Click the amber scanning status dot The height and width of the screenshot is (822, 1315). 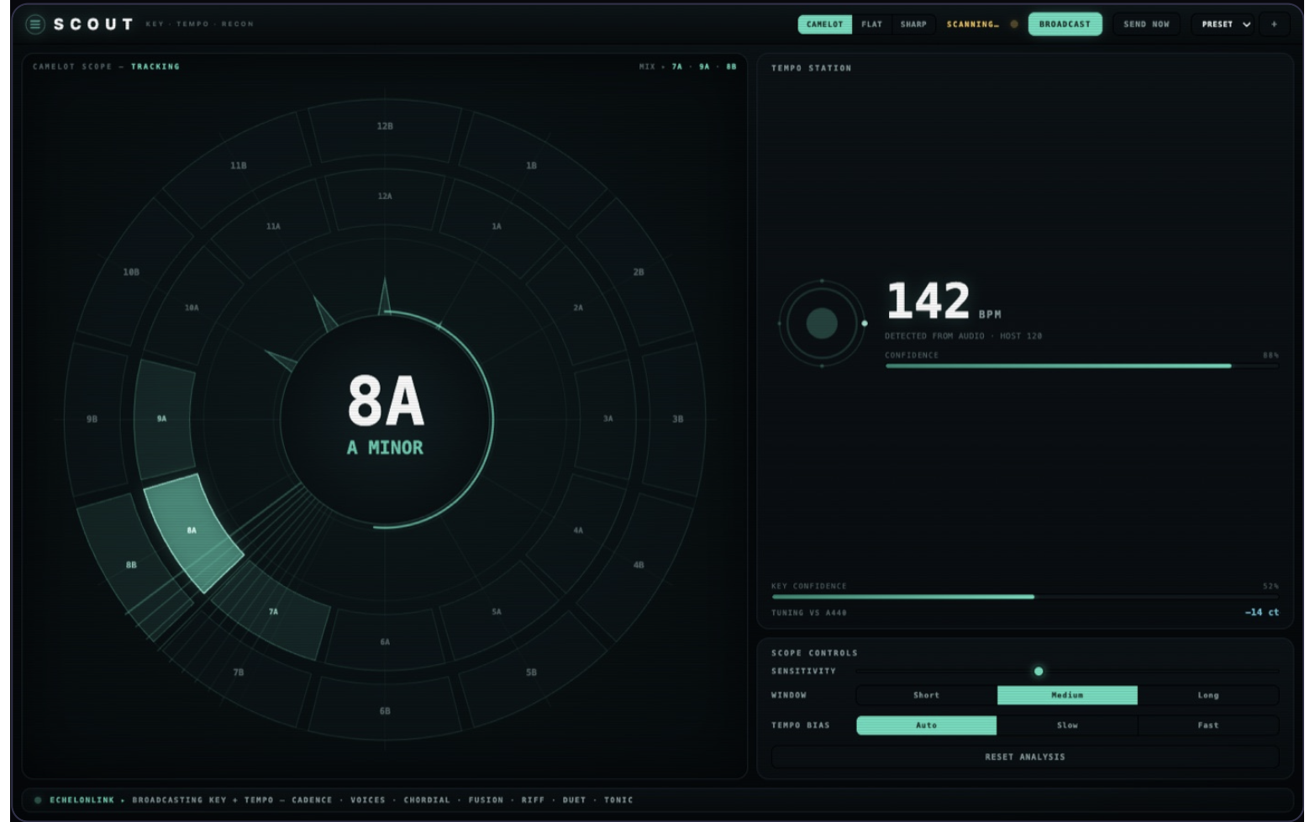coord(1014,24)
